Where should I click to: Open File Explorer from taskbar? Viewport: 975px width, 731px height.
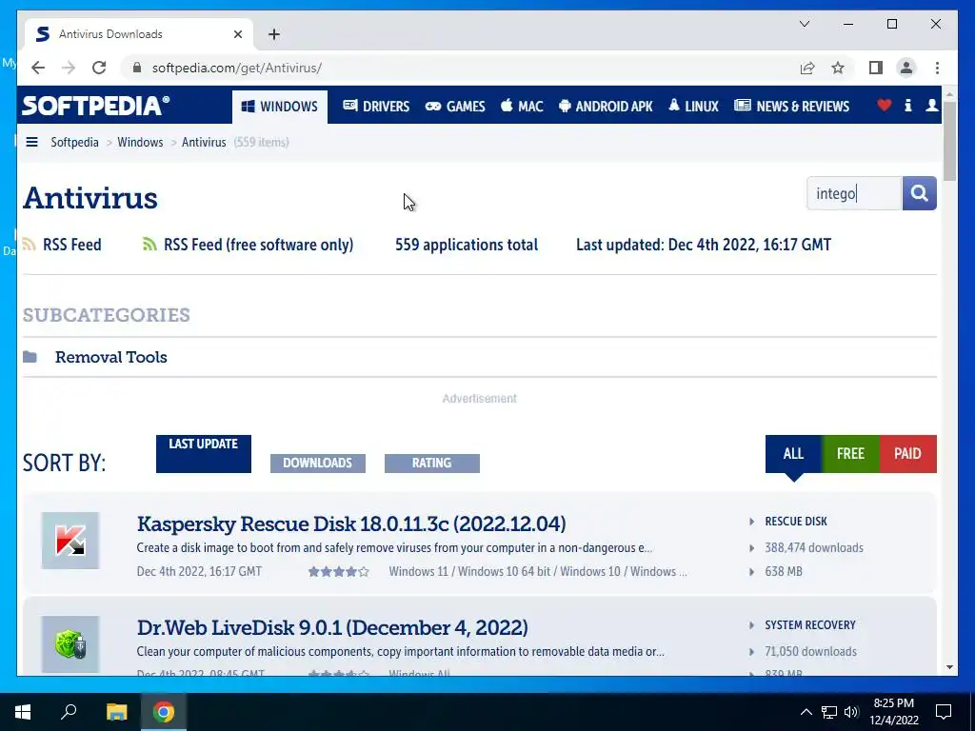116,712
